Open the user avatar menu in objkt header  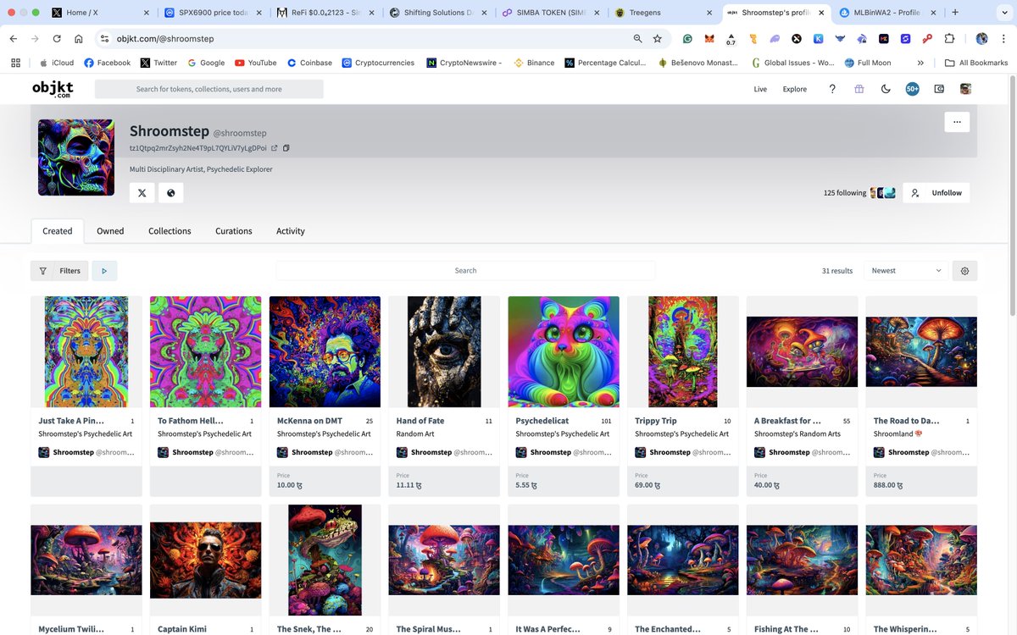pos(965,89)
